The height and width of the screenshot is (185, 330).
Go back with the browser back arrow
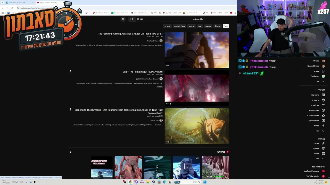3,8
